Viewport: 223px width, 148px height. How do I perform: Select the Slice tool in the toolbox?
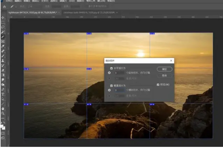[3, 37]
